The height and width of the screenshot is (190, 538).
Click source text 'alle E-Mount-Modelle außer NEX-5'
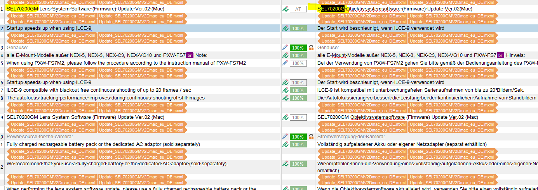point(45,55)
